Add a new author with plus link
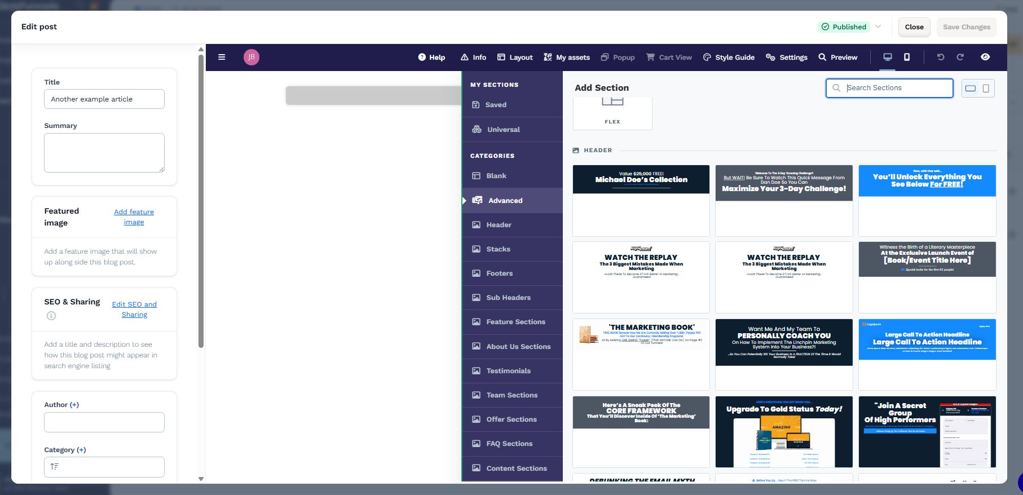This screenshot has width=1023, height=495. pos(74,405)
